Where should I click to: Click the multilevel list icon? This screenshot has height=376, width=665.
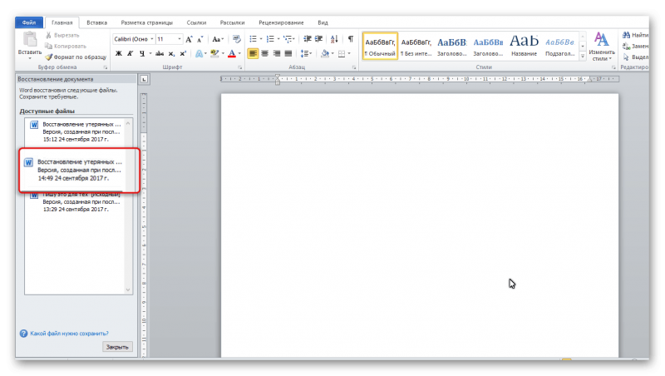coord(288,39)
